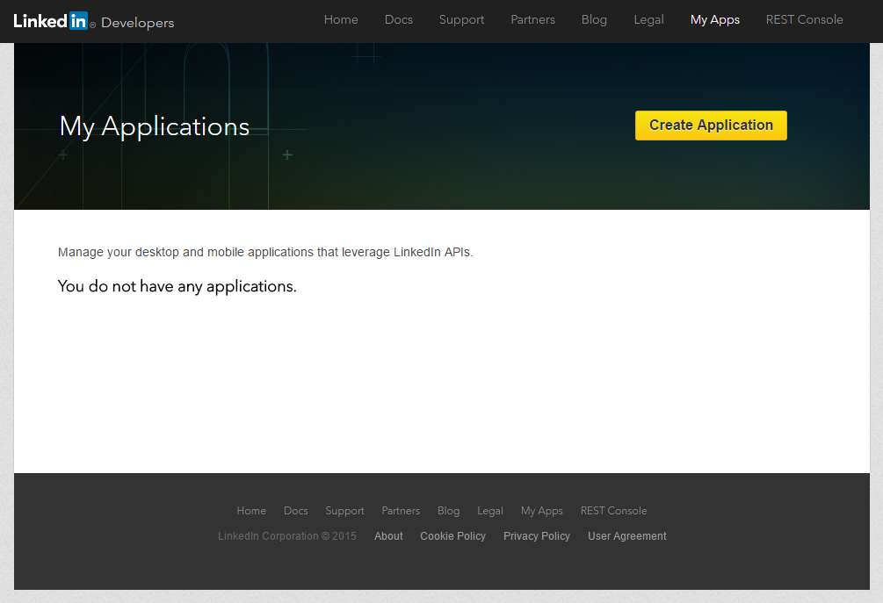The height and width of the screenshot is (603, 883).
Task: Open REST Console link in footer
Action: (613, 511)
